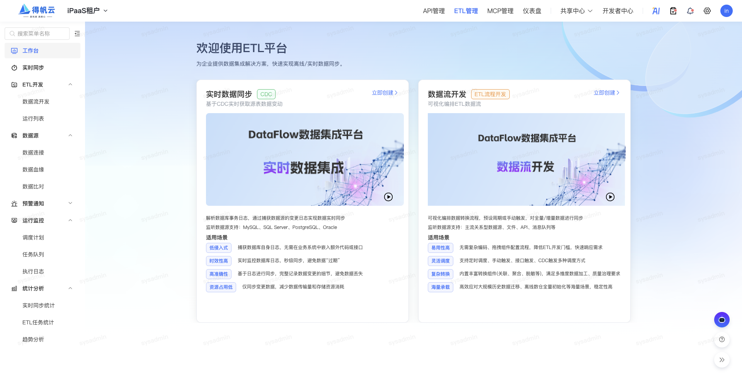
Task: Collapse the 统计分析 menu group
Action: tap(70, 288)
